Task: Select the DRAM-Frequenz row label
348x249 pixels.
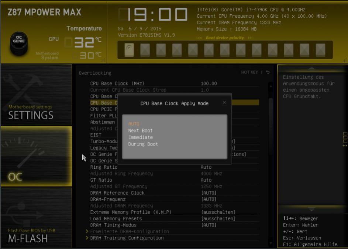Action: pos(108,199)
